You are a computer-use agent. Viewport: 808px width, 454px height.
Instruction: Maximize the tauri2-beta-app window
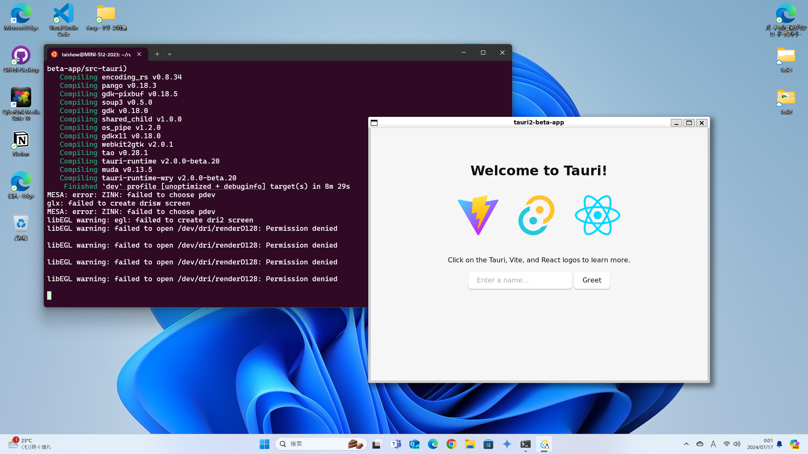click(689, 123)
